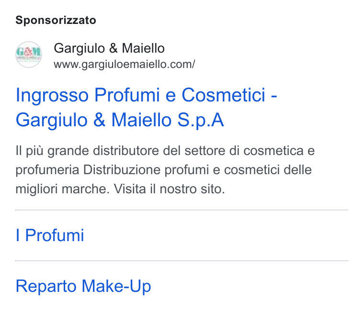Click 'migliori marche' in the ad description
364x311 pixels.
(62, 189)
